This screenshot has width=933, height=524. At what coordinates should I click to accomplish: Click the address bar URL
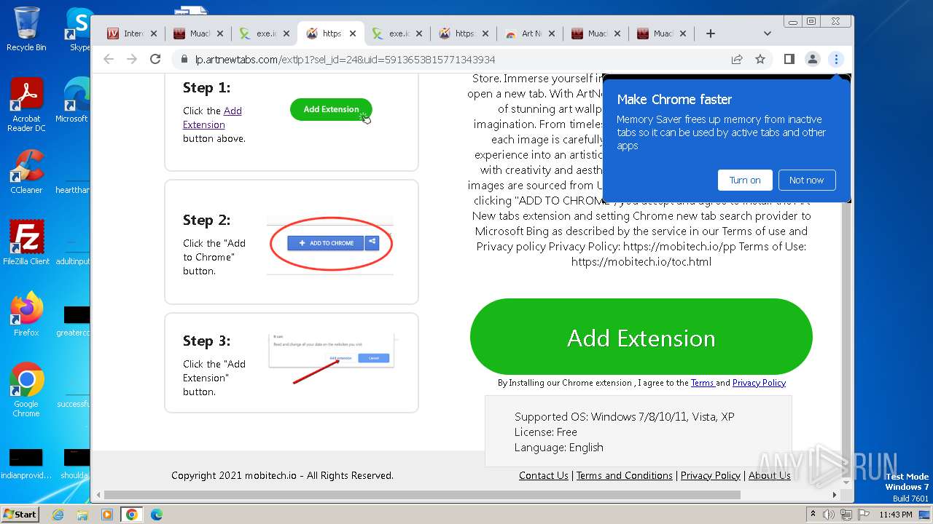(346, 60)
